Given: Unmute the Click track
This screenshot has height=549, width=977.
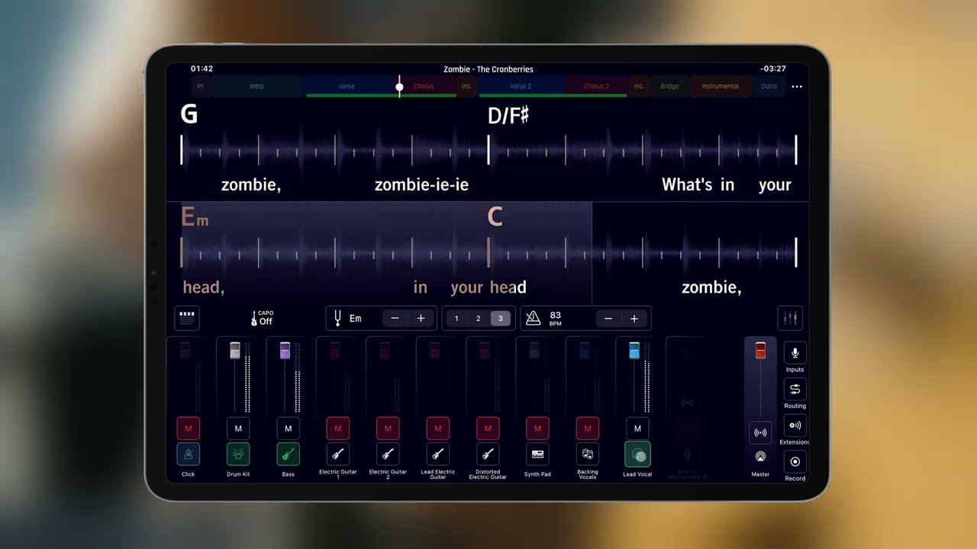Looking at the screenshot, I should 188,429.
